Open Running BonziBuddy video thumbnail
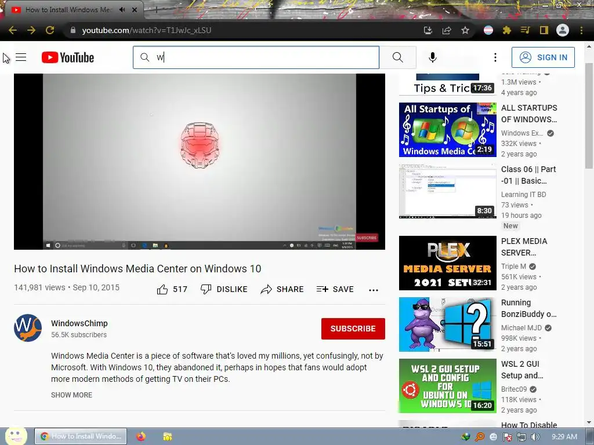 pyautogui.click(x=447, y=324)
